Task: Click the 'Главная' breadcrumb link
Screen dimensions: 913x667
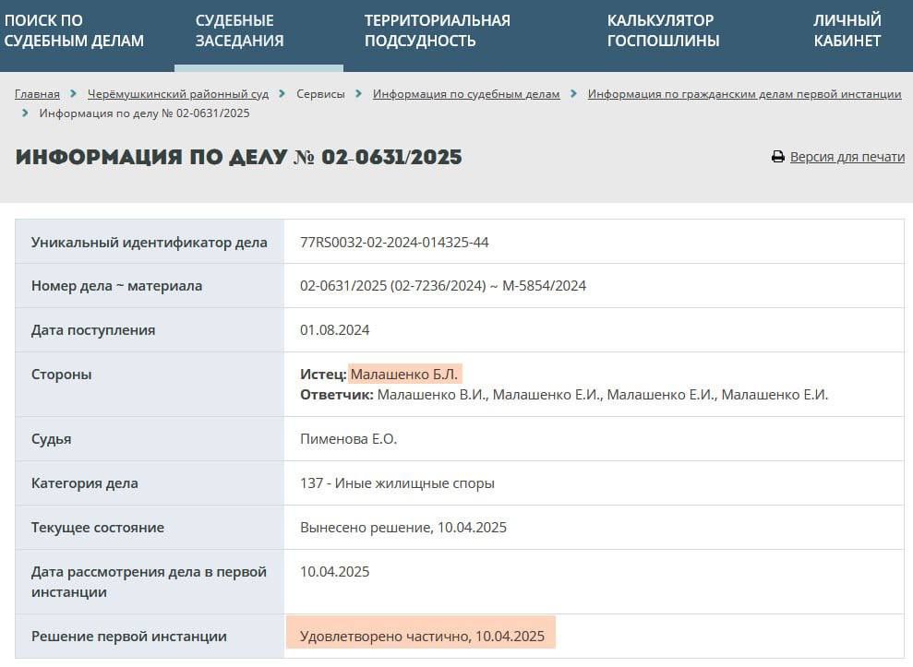Action: point(37,94)
